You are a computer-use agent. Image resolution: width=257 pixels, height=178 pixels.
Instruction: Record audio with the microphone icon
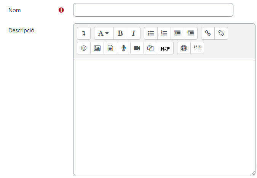(x=124, y=48)
